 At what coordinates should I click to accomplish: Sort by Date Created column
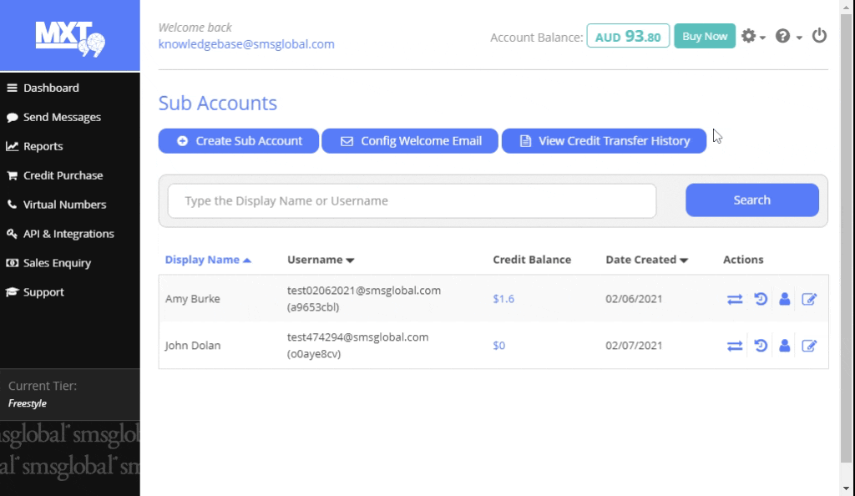click(646, 260)
